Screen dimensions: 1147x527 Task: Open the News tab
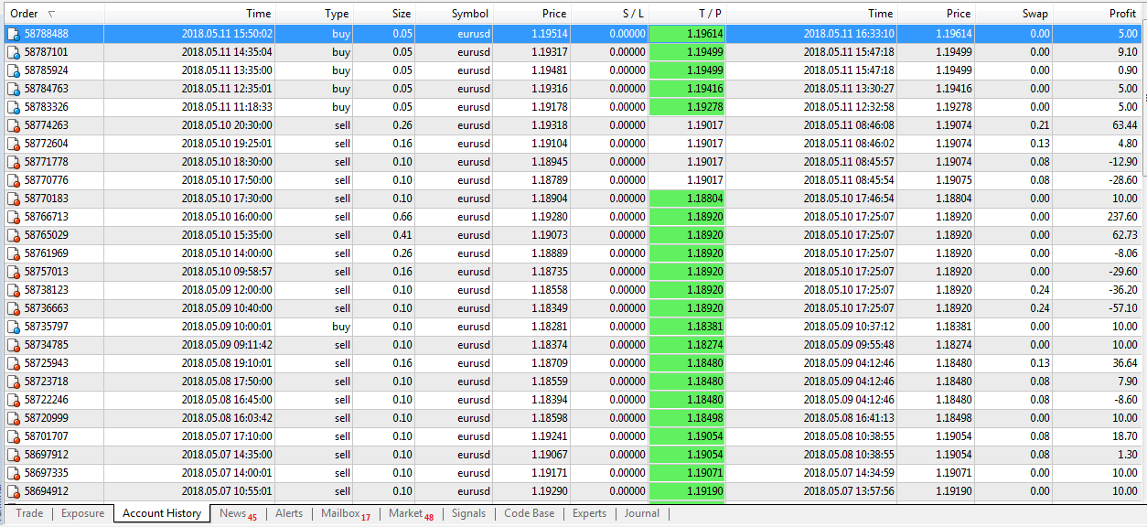point(238,513)
